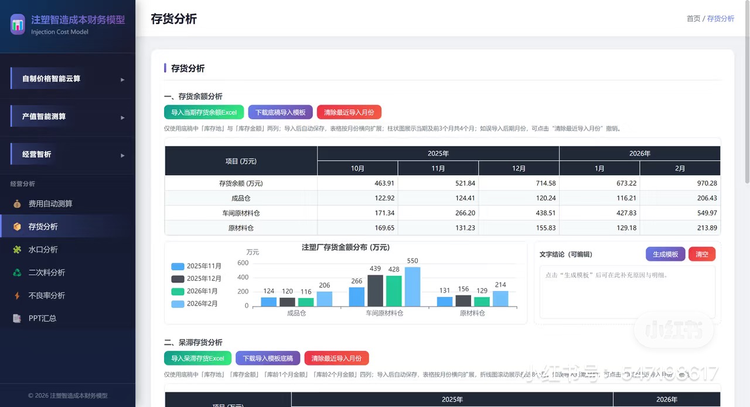Click the cell value 463.91

[x=384, y=183]
